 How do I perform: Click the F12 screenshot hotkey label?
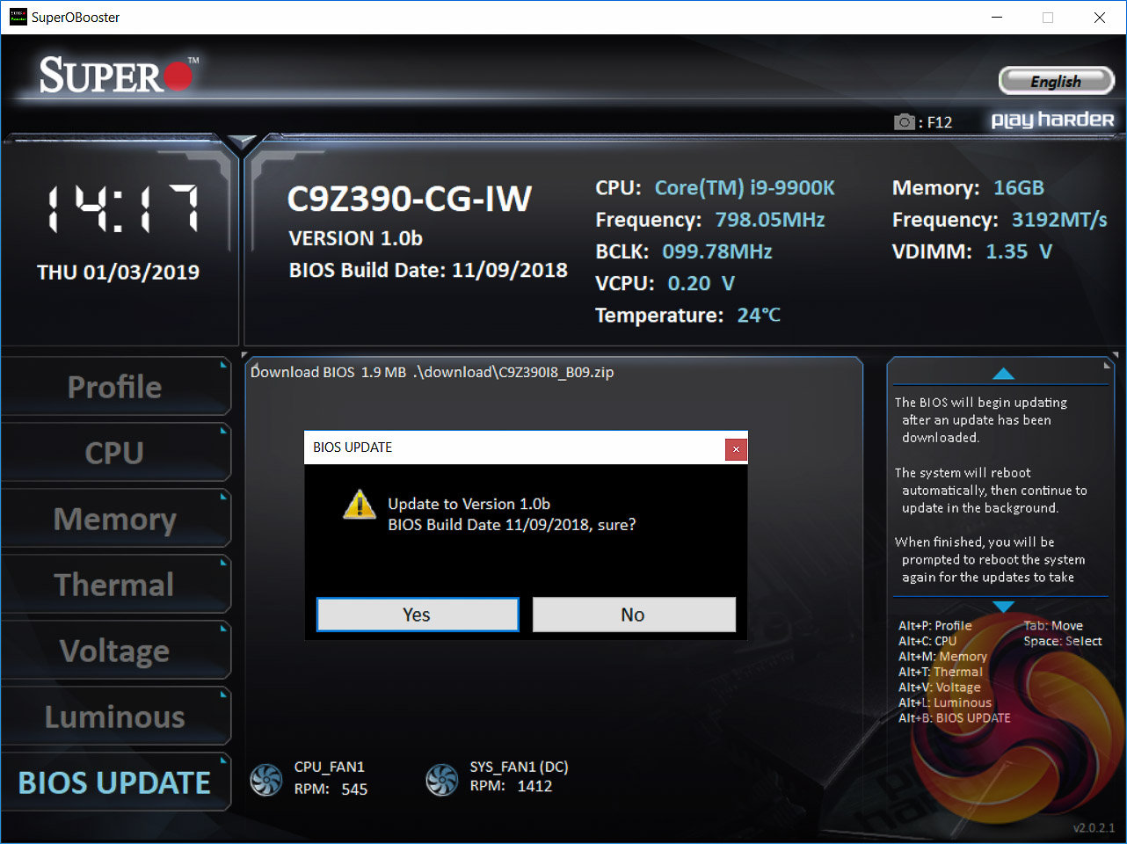(940, 122)
